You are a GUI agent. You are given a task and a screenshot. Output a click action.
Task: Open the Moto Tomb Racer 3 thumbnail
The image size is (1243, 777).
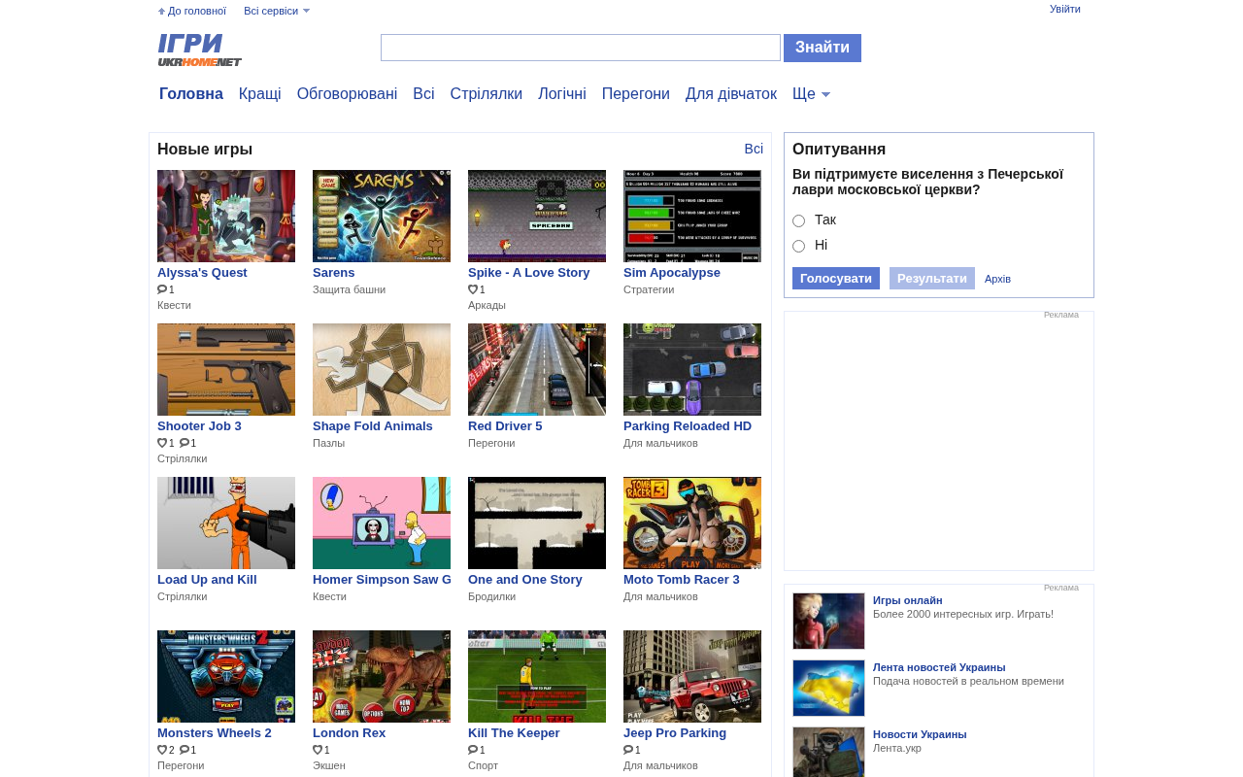(x=692, y=523)
